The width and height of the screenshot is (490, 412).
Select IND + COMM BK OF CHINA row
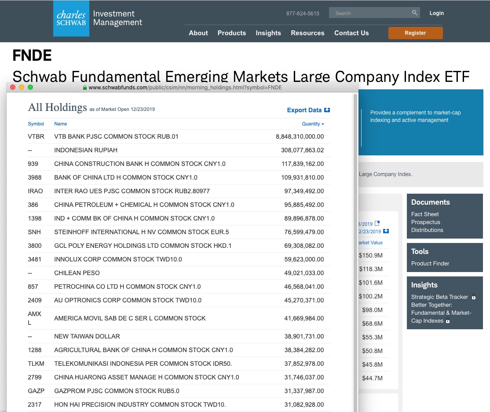tap(179, 218)
